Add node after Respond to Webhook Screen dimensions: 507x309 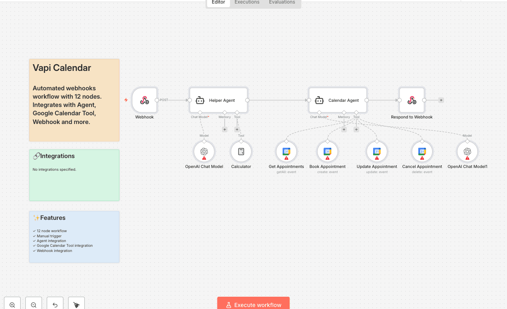[x=441, y=100]
